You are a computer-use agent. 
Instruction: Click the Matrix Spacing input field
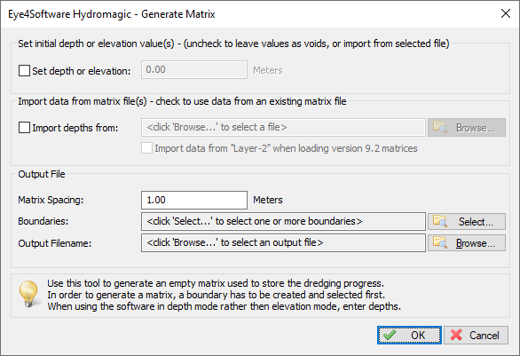point(194,200)
